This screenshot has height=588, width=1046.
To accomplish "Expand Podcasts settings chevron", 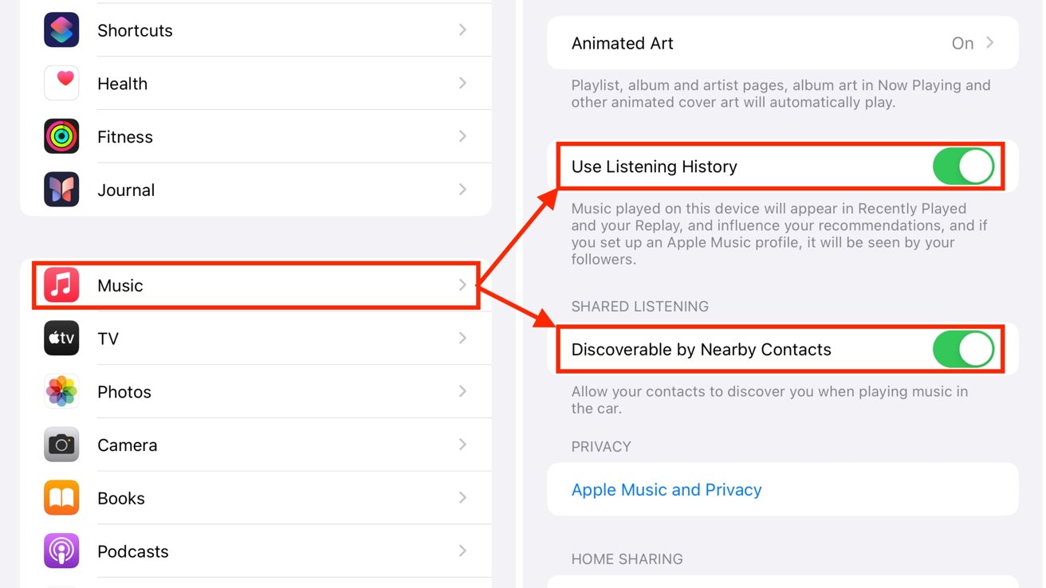I will tap(463, 551).
